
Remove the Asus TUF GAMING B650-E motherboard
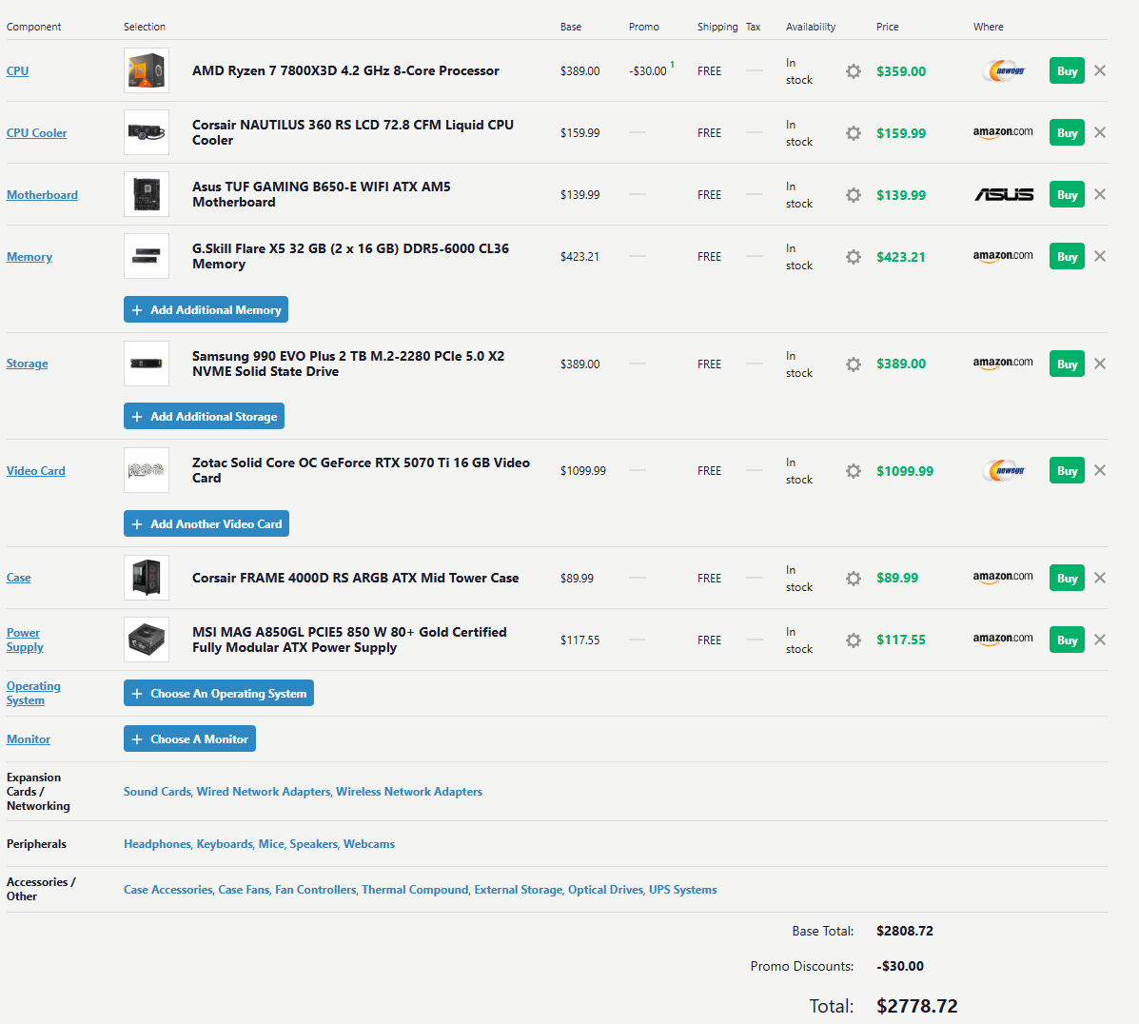coord(1100,194)
